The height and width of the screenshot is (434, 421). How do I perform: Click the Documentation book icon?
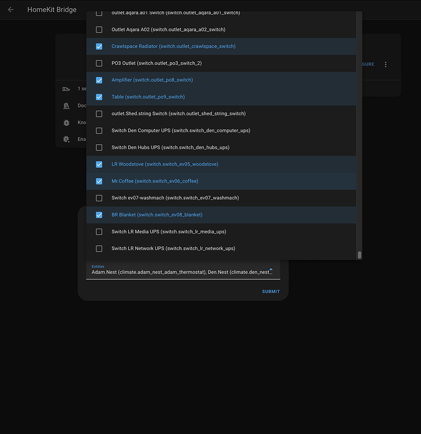tap(66, 106)
